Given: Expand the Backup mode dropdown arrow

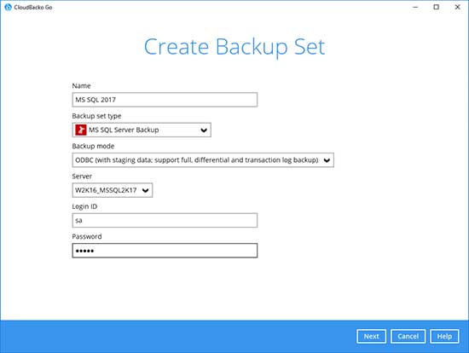Looking at the screenshot, I should 327,160.
